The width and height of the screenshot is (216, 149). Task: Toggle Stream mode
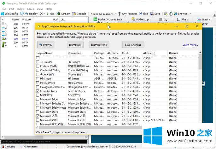point(64,14)
